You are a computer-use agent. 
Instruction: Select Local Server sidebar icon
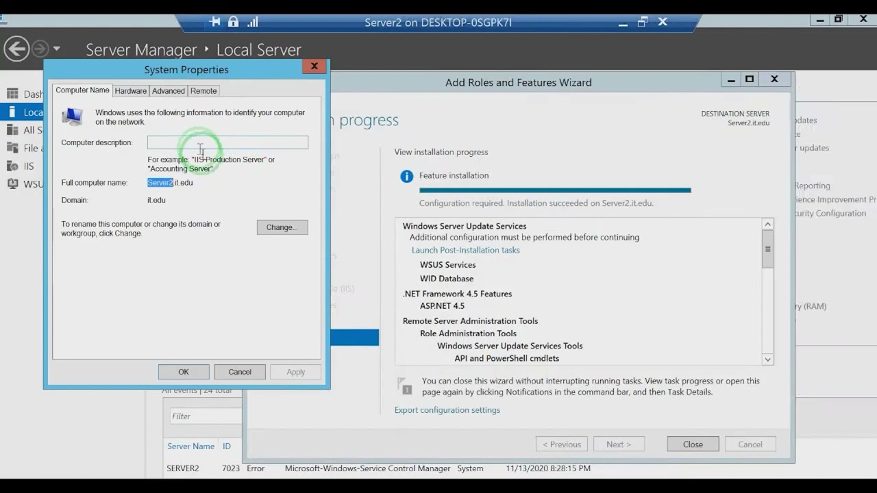[12, 112]
